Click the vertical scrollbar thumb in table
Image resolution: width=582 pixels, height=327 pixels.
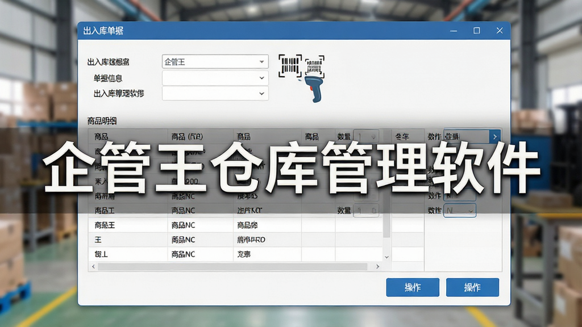[x=386, y=183]
